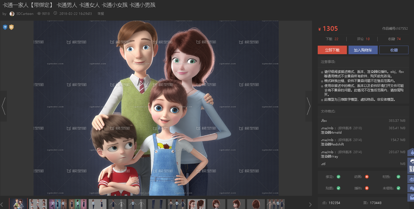
Task: Select the facial expressions grid thumbnail
Action: pos(38,204)
